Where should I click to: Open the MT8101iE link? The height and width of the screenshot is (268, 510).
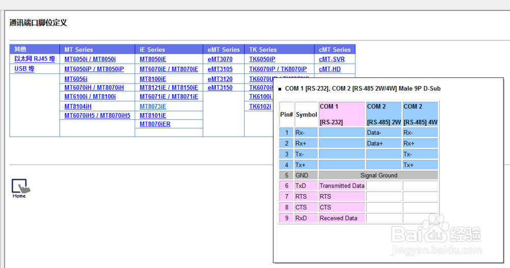pyautogui.click(x=153, y=115)
